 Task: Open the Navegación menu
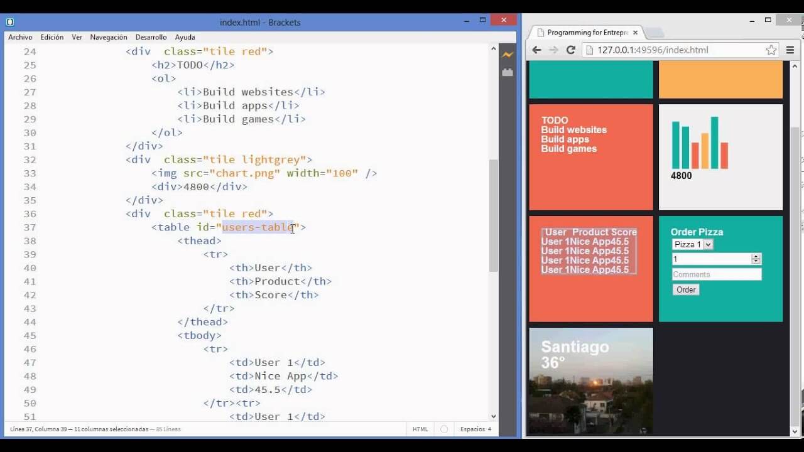109,37
